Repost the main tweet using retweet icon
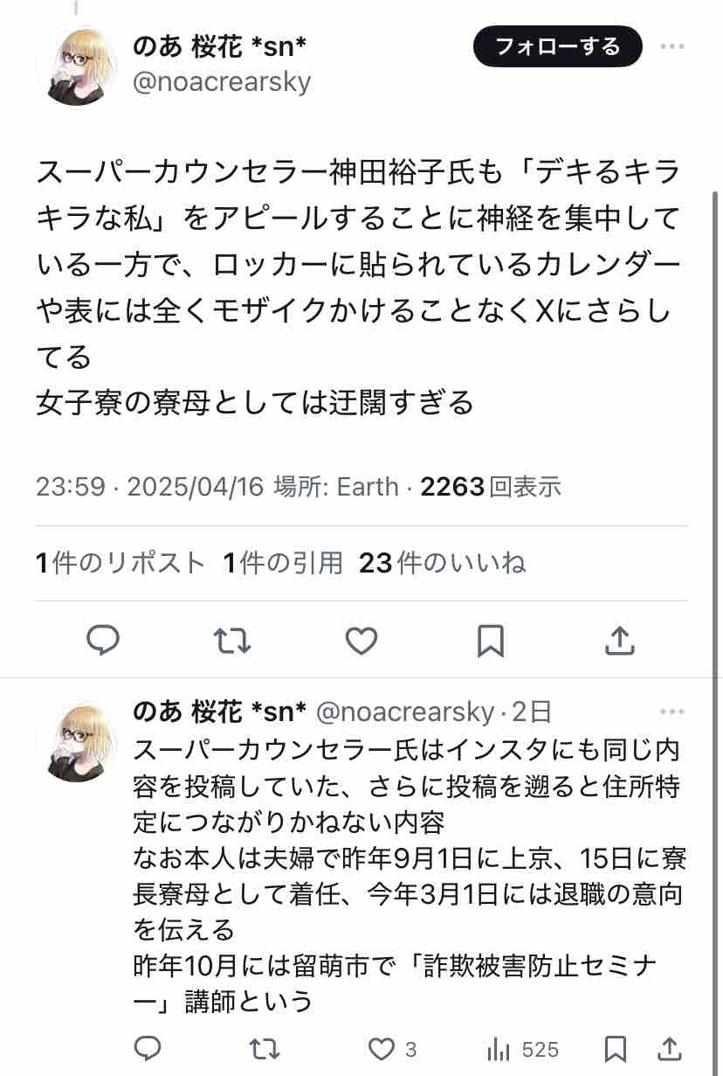Viewport: 723px width, 1076px height. coord(232,641)
